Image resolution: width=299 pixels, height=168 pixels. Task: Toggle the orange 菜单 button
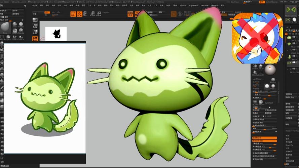tap(262, 2)
